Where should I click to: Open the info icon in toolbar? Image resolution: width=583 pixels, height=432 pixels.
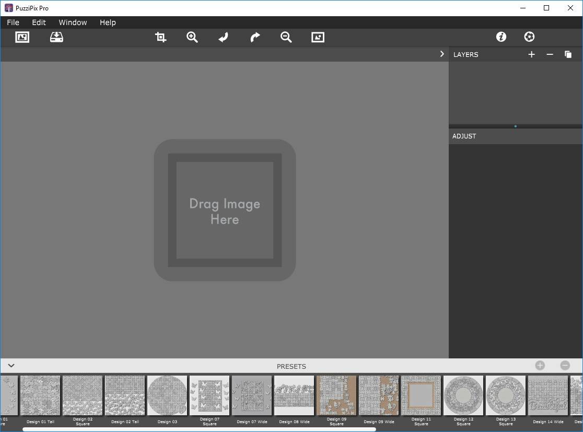(501, 37)
